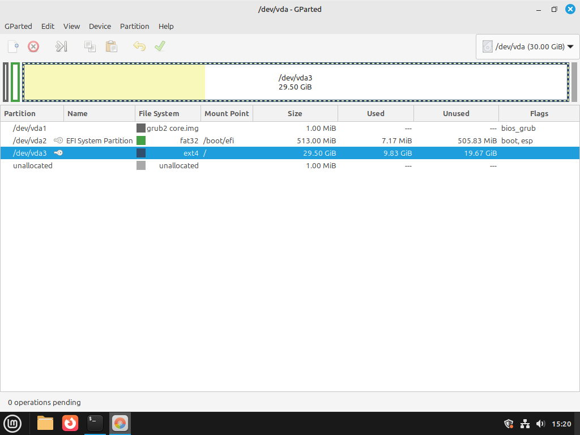Click the Apply all operations checkmark
This screenshot has width=580, height=435.
(x=160, y=46)
